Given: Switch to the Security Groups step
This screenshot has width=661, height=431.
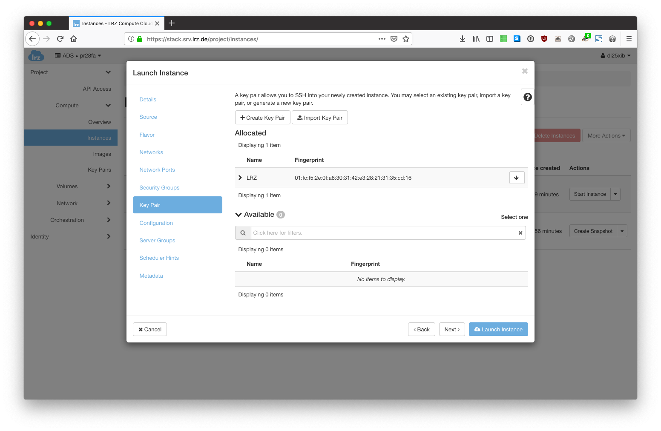Looking at the screenshot, I should click(159, 188).
